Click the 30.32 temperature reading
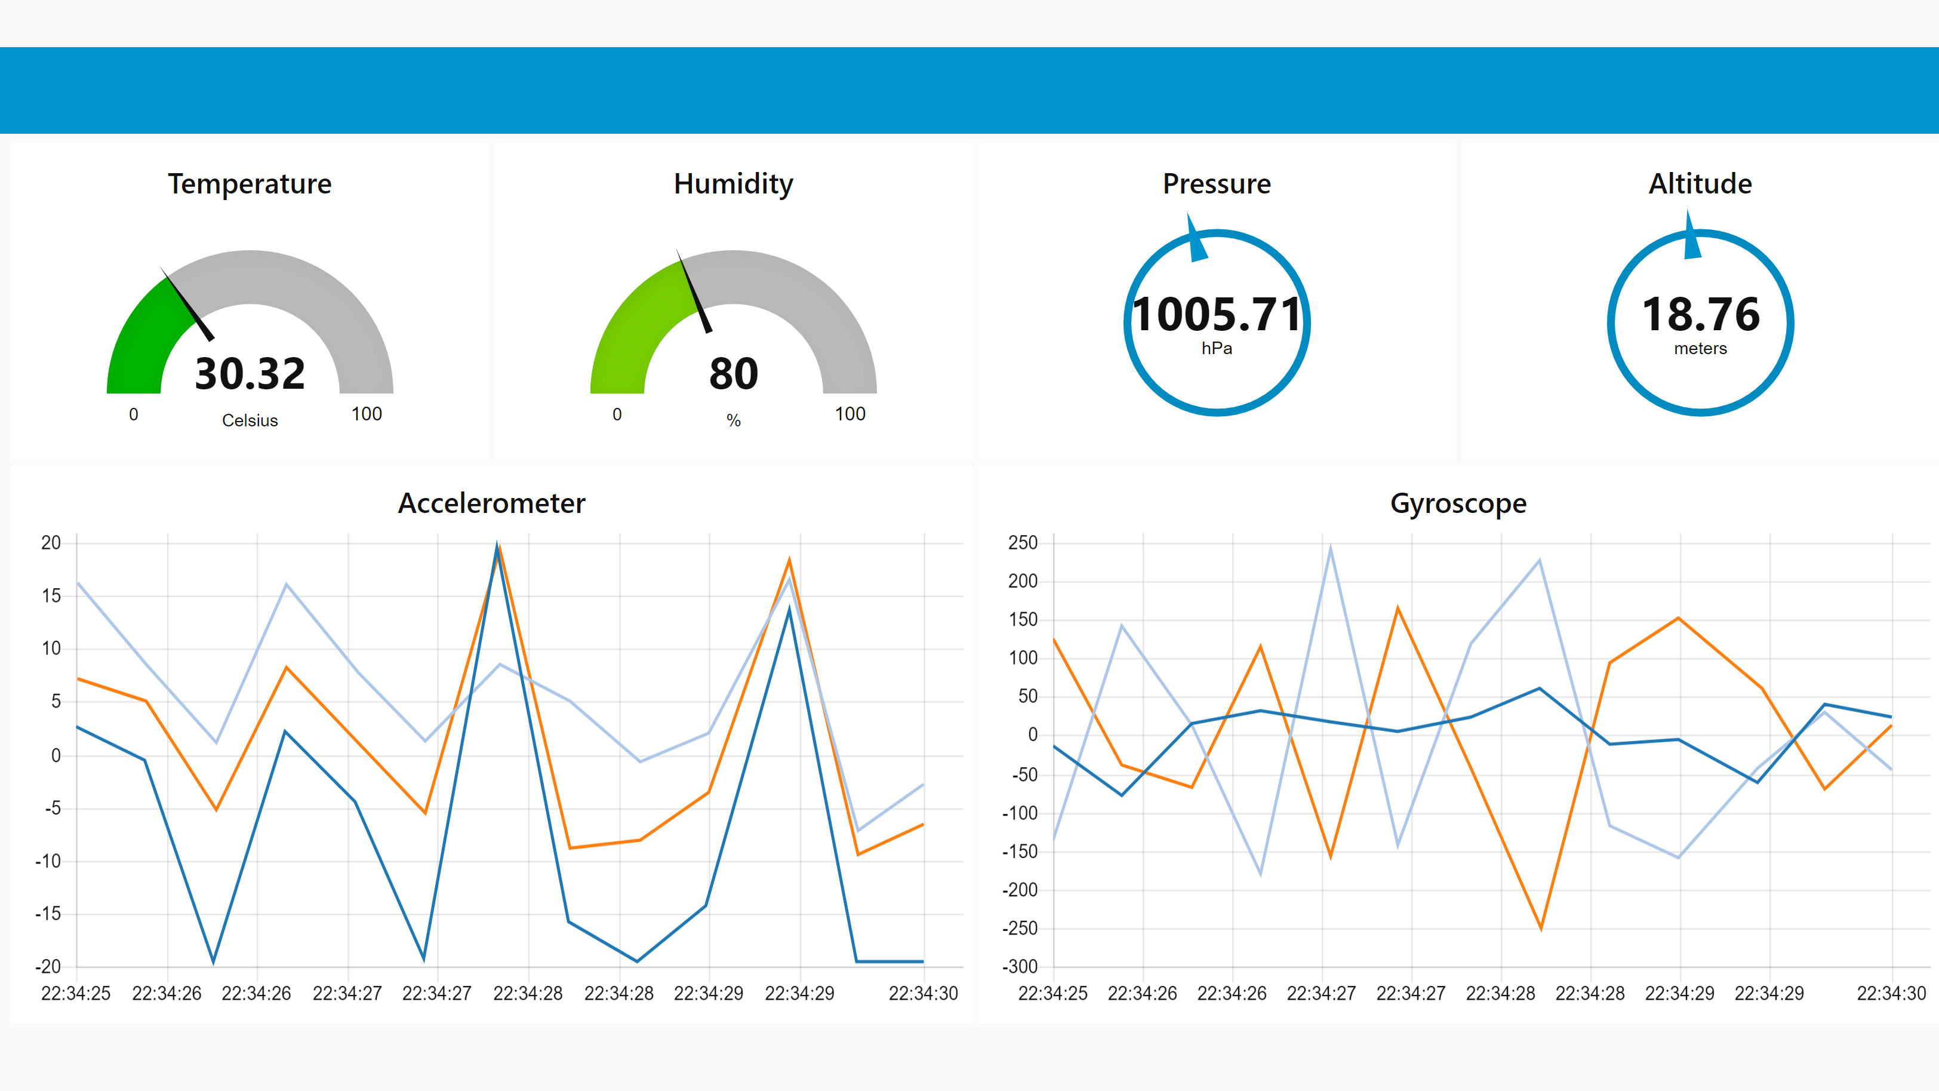This screenshot has height=1091, width=1939. (250, 373)
